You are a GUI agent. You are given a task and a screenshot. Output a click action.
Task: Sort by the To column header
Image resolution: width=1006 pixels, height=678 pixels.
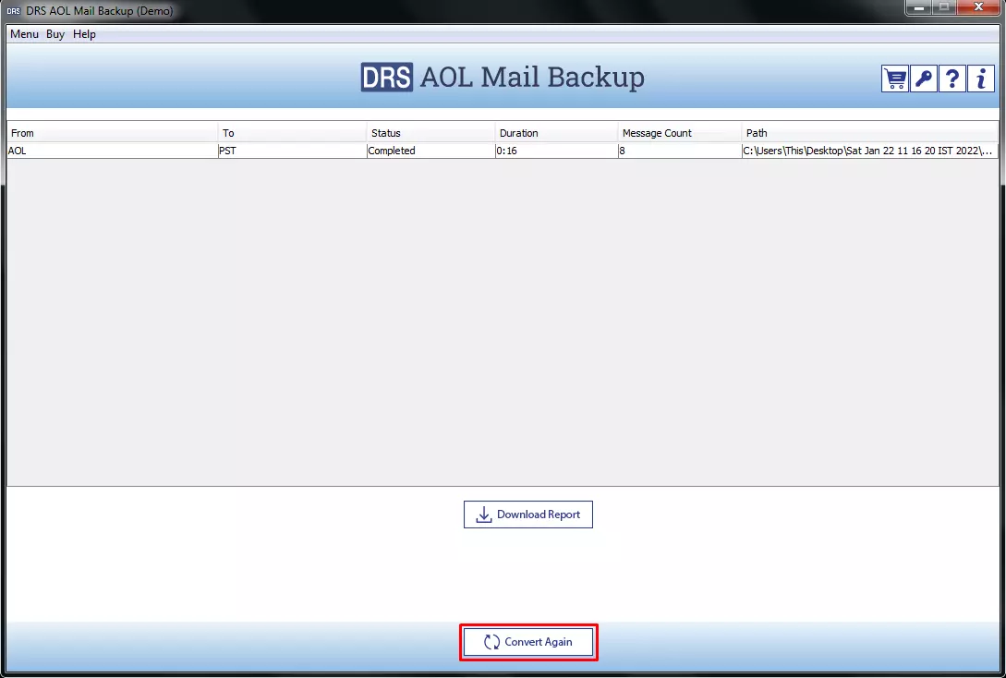(293, 133)
